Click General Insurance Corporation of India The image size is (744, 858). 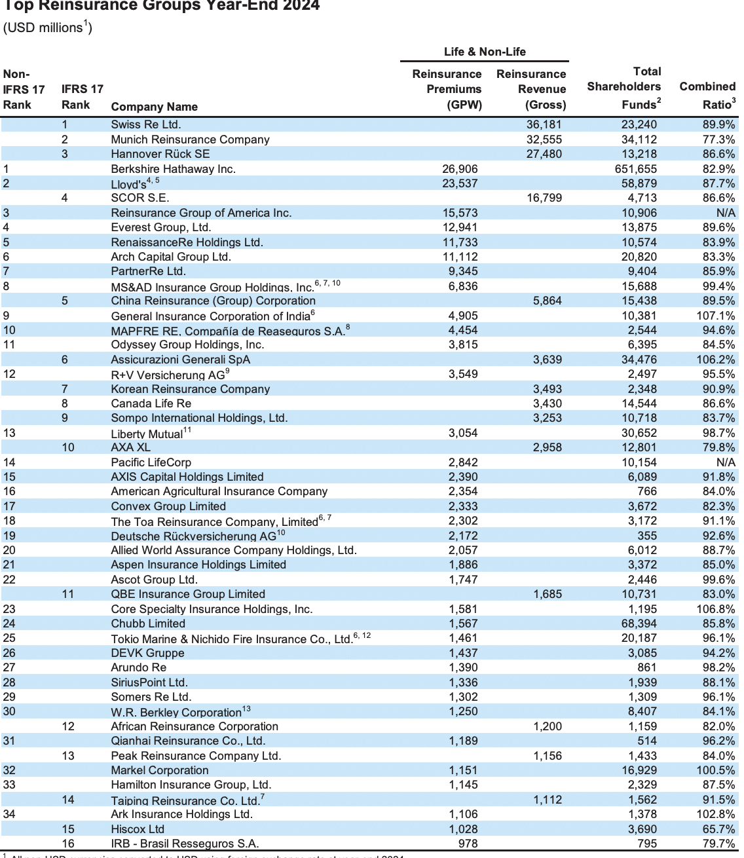pyautogui.click(x=210, y=316)
